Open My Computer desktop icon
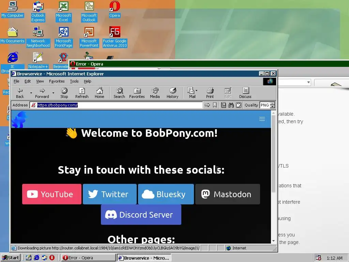349x262 pixels. [13, 9]
